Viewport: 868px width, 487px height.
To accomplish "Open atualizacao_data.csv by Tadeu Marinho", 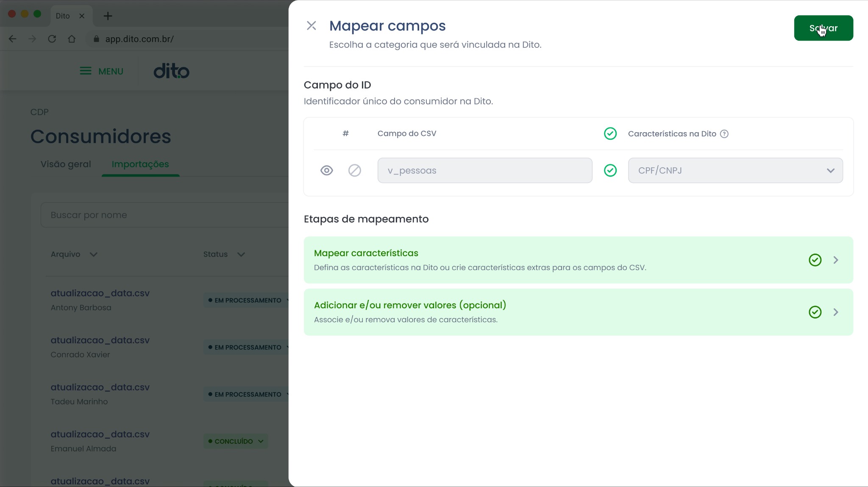I will [x=100, y=387].
